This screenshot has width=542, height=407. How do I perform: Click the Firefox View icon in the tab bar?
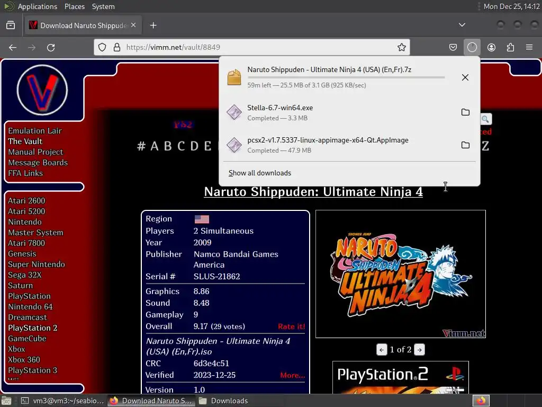[11, 25]
